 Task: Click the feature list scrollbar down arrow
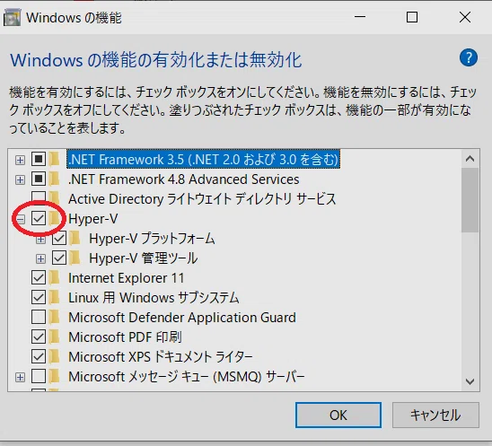470,381
